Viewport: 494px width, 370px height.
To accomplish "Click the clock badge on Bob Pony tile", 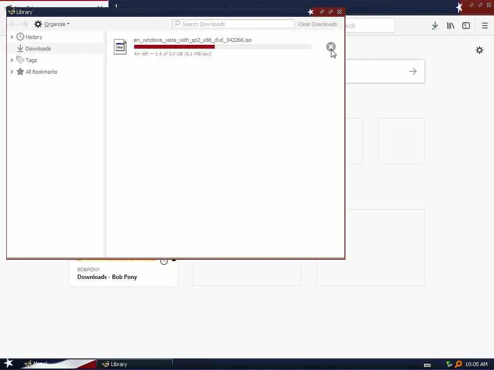I will pos(164,262).
